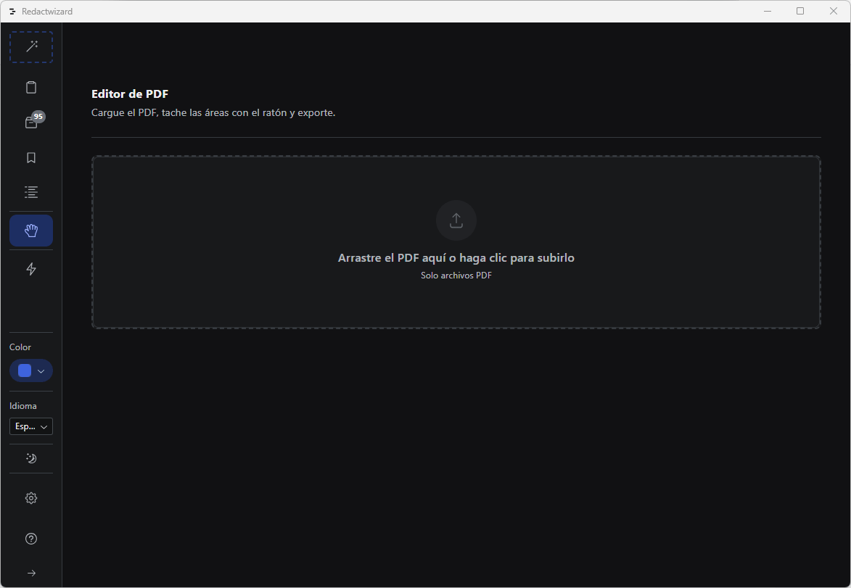Expand the sidebar with the arrow icon

[31, 573]
